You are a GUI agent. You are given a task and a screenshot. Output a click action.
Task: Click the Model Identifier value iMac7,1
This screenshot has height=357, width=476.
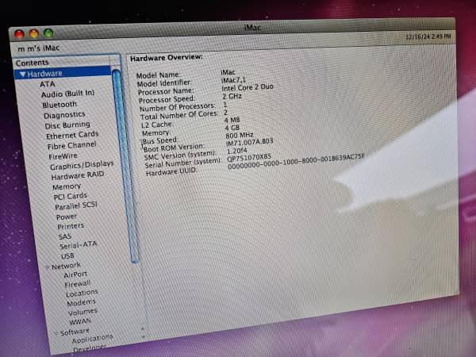click(233, 80)
